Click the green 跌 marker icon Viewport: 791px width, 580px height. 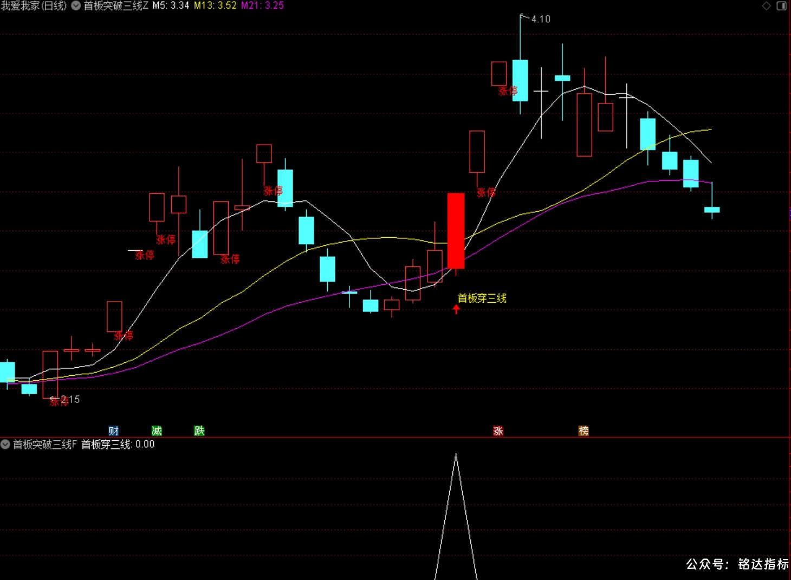click(x=199, y=431)
